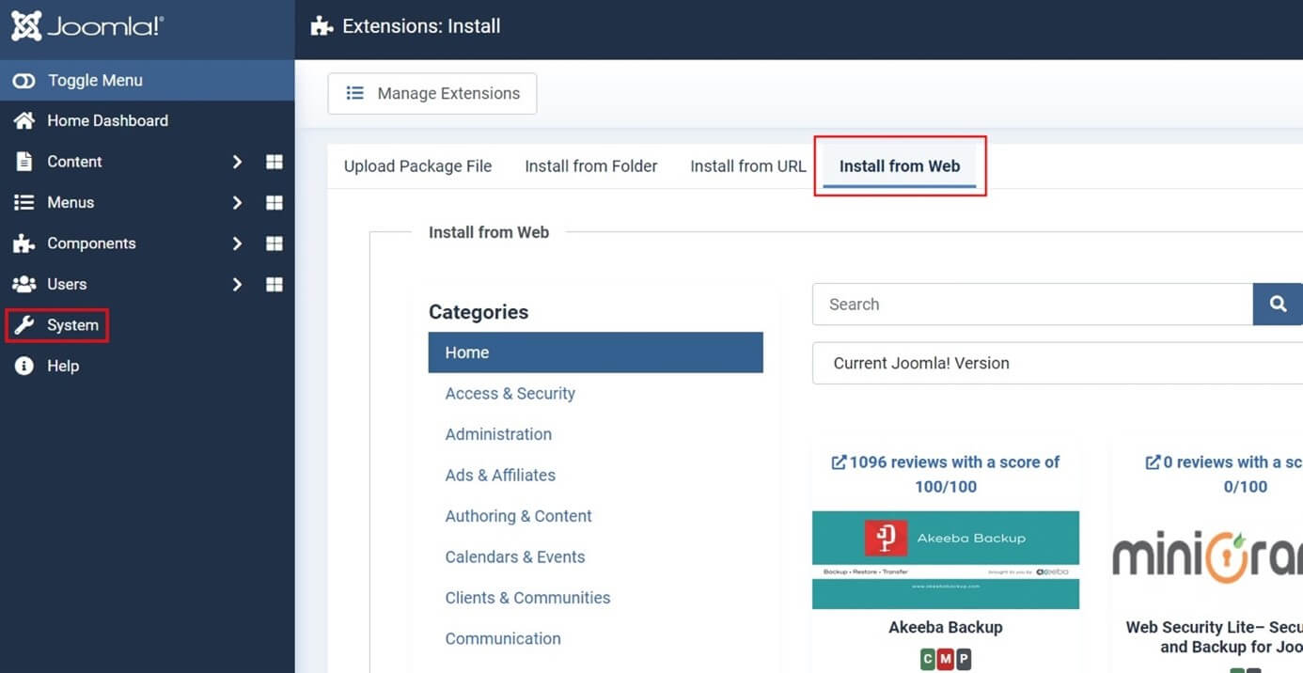Click the Akeeba Backup extension title
The height and width of the screenshot is (673, 1303).
pyautogui.click(x=946, y=627)
